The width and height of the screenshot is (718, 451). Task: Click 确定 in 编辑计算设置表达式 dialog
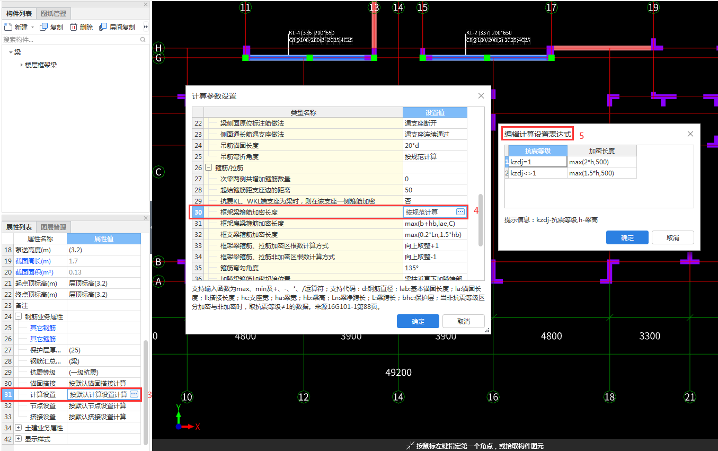(x=627, y=237)
